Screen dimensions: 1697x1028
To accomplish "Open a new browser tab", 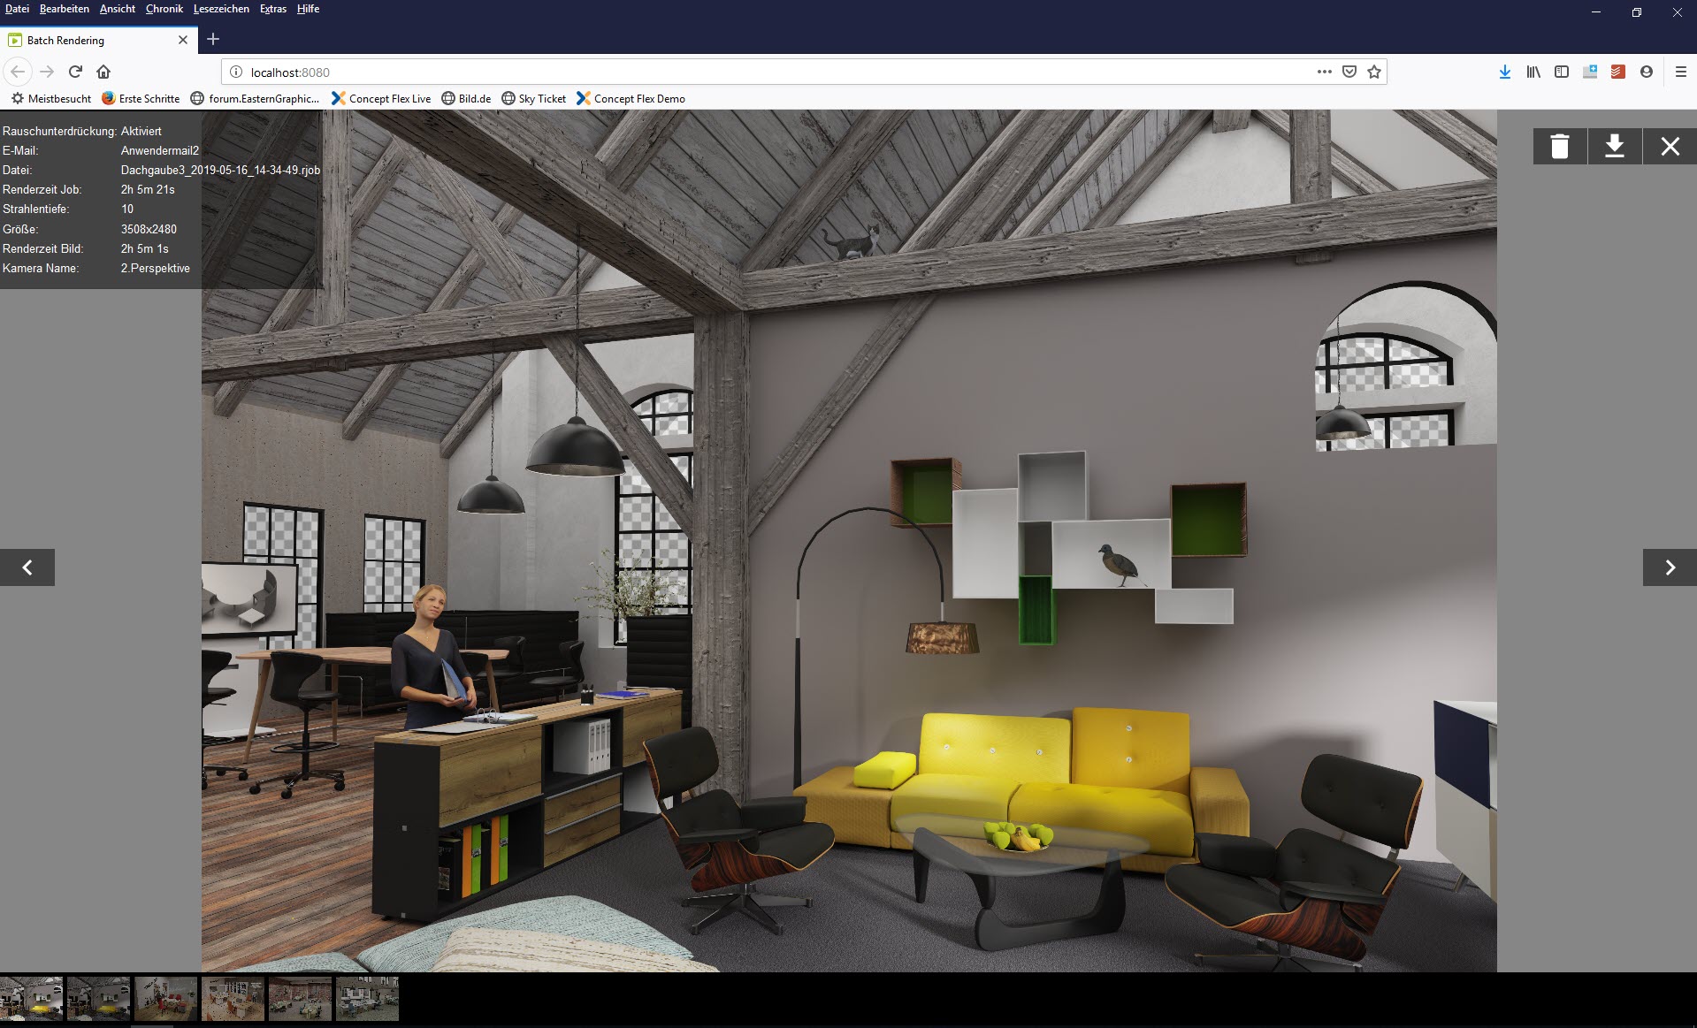I will (213, 39).
